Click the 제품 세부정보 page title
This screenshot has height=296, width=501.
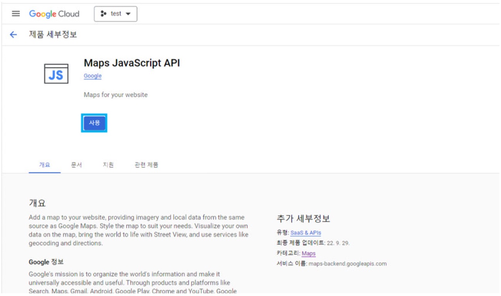(53, 34)
